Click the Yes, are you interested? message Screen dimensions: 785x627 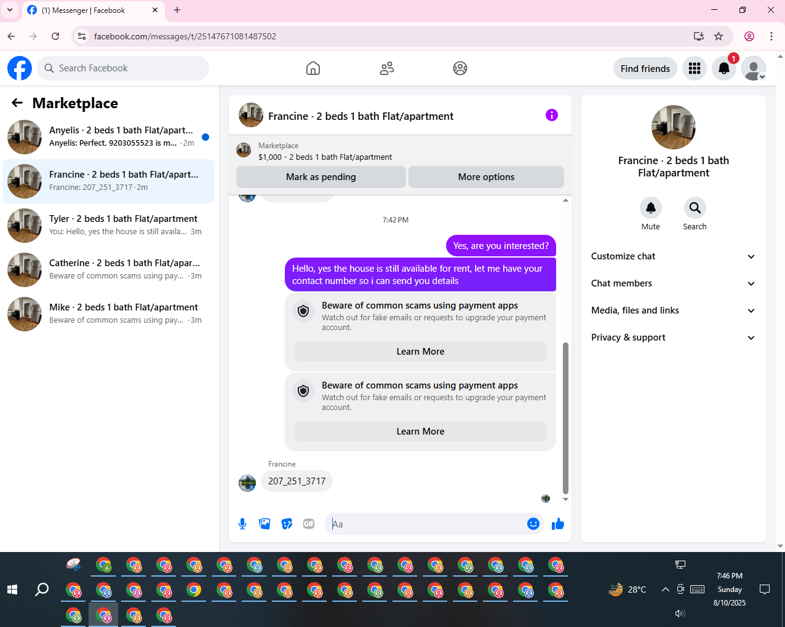501,246
